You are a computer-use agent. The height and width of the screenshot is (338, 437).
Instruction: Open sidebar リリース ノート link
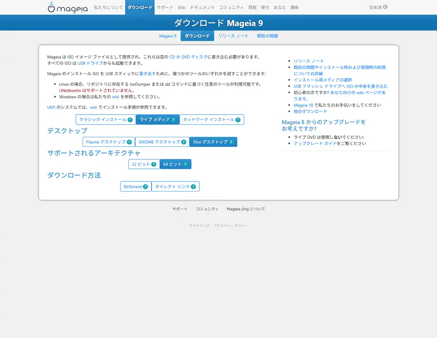pyautogui.click(x=309, y=61)
